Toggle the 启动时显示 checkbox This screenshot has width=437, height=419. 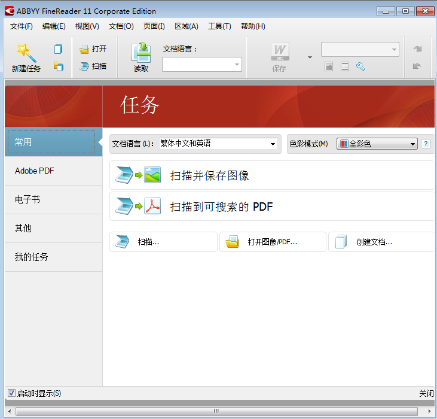11,393
